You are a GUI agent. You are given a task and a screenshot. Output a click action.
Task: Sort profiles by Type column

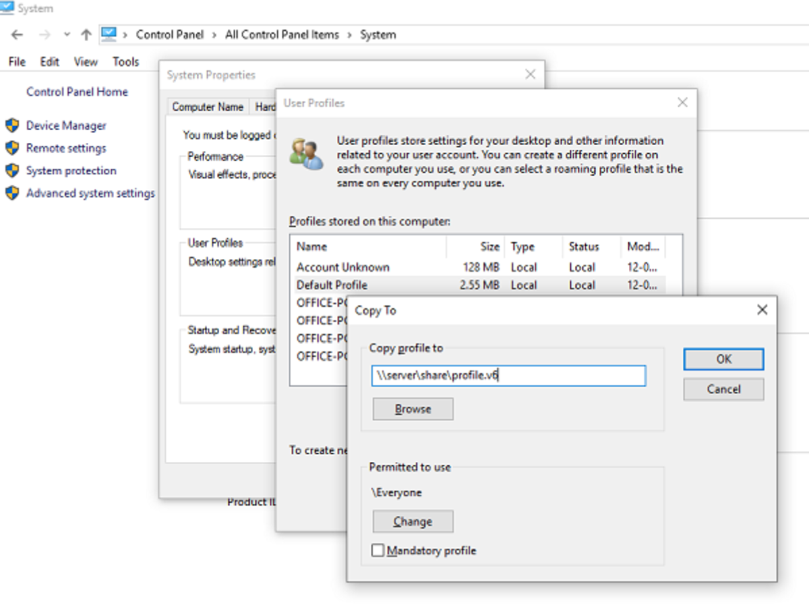pyautogui.click(x=533, y=246)
